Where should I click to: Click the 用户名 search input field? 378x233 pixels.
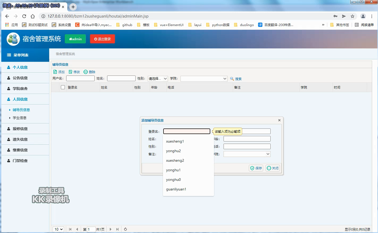80,78
